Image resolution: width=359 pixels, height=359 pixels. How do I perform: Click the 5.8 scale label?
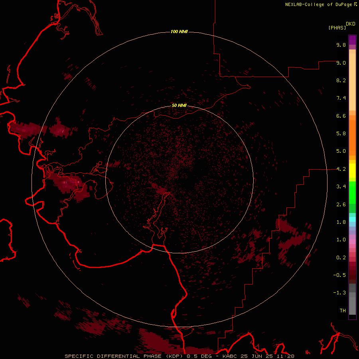coord(341,134)
